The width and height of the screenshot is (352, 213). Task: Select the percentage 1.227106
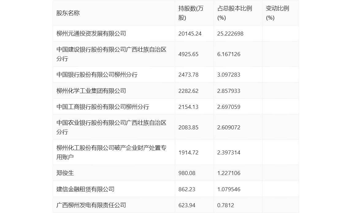pyautogui.click(x=229, y=173)
